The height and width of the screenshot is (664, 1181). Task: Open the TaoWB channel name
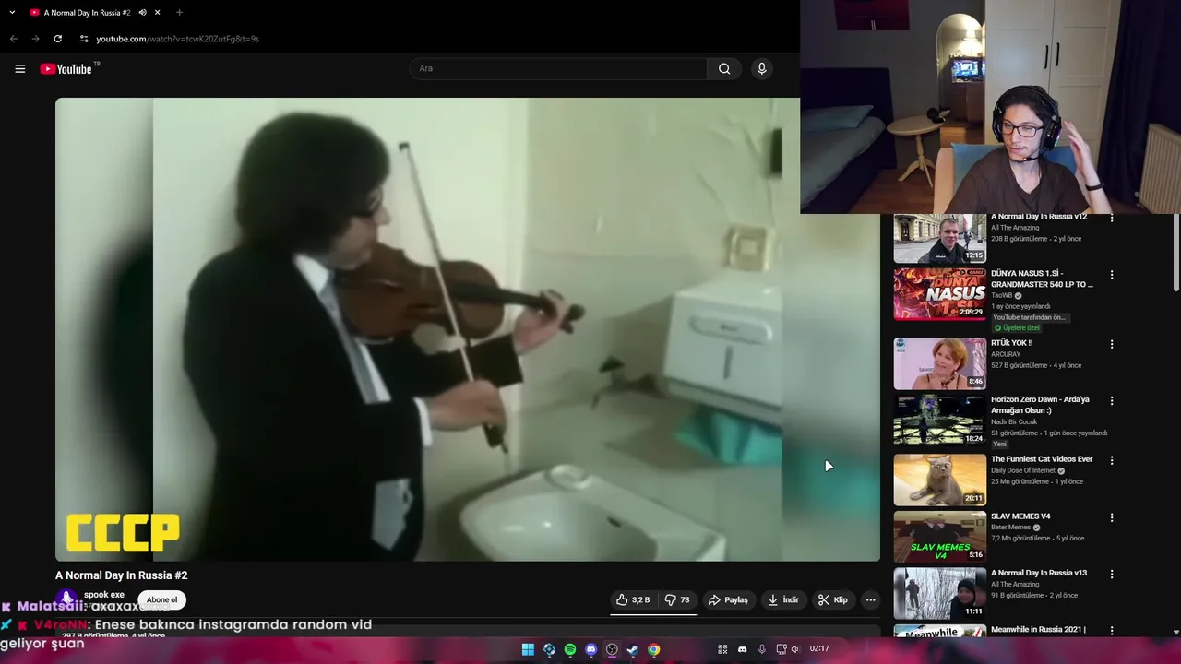(1002, 296)
